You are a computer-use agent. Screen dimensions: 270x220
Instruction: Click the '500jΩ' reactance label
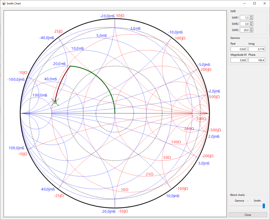tap(214, 97)
